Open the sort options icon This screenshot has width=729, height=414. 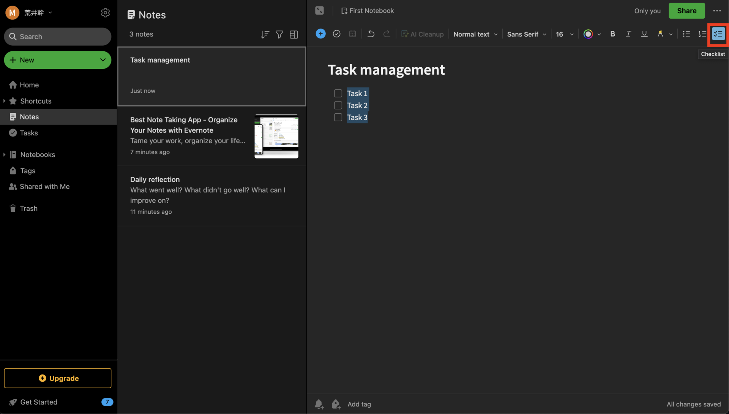click(265, 34)
